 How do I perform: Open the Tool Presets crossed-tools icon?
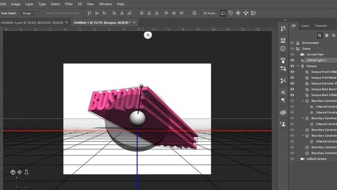click(283, 81)
